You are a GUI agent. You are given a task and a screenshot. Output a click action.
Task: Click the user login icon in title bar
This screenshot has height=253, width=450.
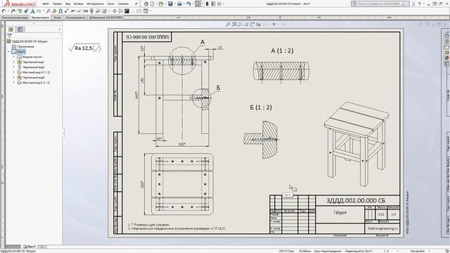coord(413,4)
